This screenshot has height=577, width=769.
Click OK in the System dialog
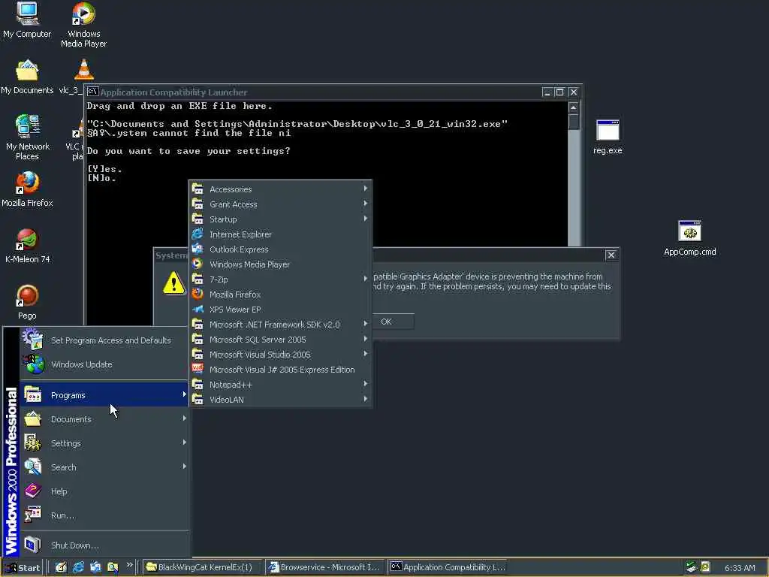point(387,322)
